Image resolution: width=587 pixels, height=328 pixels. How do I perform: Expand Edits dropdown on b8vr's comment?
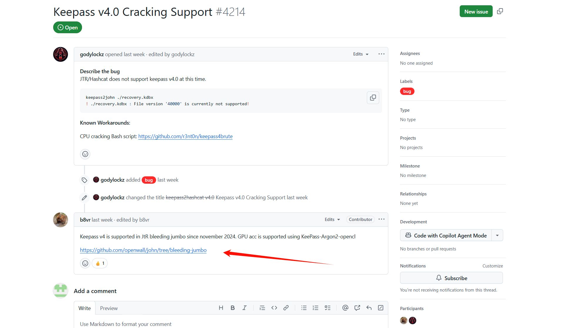[332, 220]
